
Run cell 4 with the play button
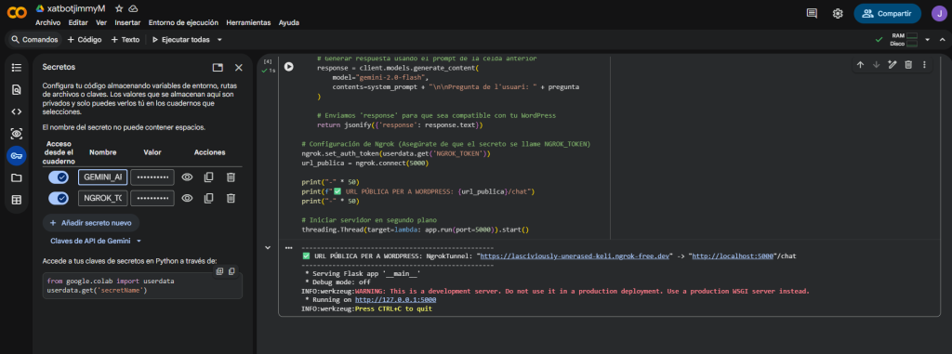click(x=289, y=67)
